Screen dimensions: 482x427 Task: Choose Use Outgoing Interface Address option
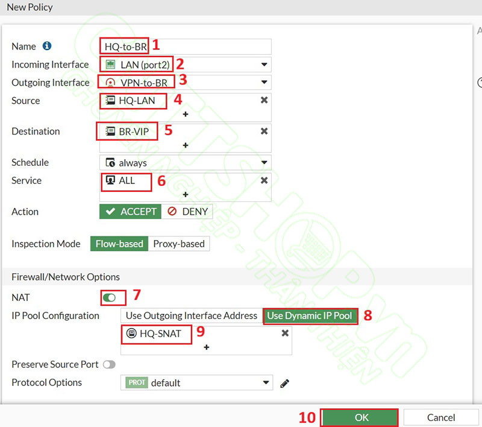tap(191, 315)
